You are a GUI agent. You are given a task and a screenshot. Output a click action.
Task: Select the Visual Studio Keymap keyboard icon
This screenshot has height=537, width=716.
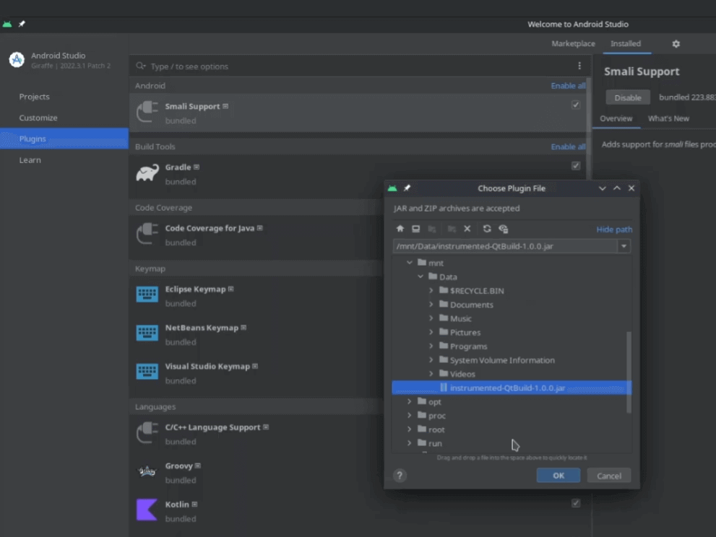coord(147,372)
